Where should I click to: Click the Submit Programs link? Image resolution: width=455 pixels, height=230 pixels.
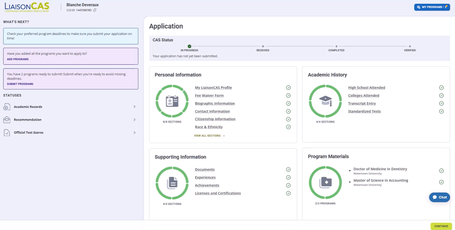click(x=20, y=84)
